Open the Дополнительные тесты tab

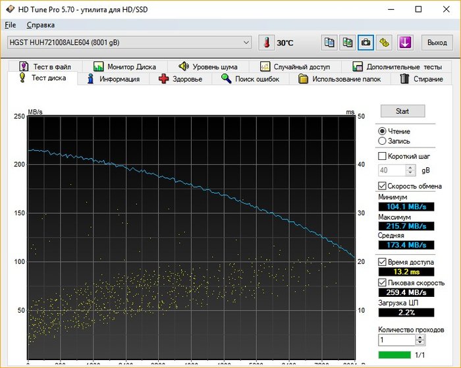[x=397, y=66]
